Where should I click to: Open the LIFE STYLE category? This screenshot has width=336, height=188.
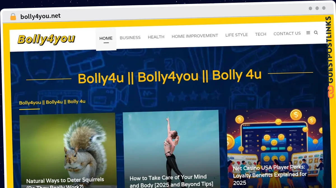pyautogui.click(x=237, y=35)
